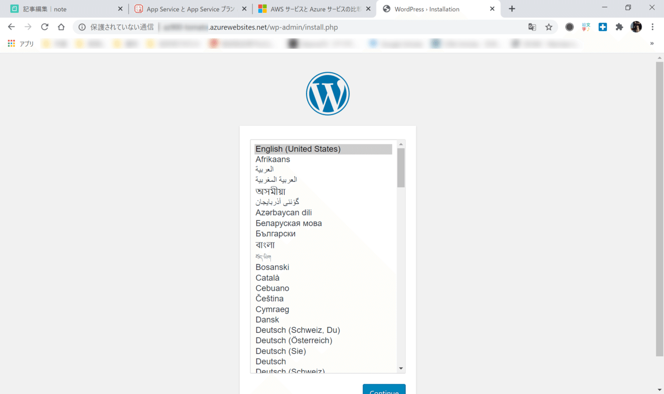Select Cebuano language option

[323, 288]
